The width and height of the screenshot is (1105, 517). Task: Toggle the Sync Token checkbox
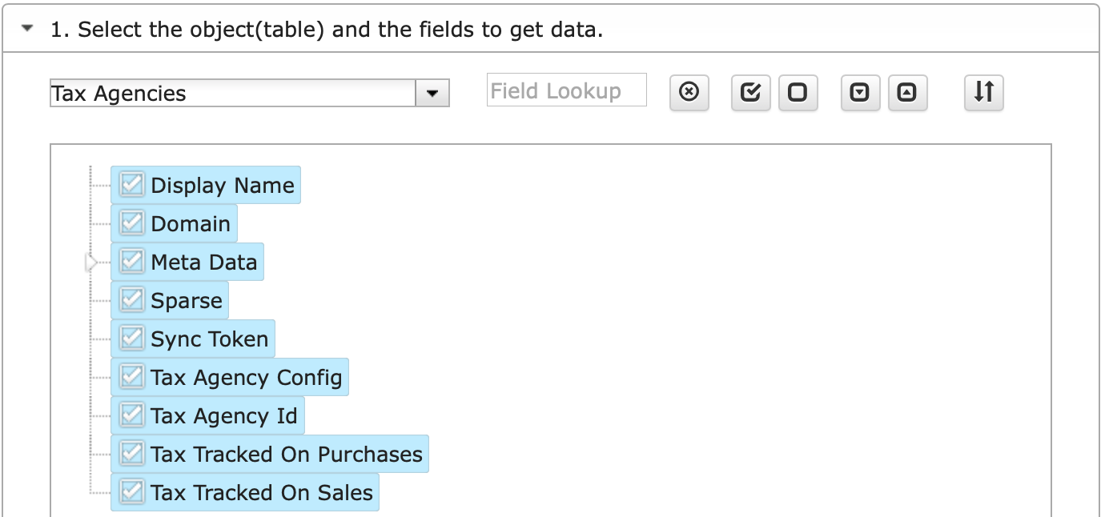131,339
